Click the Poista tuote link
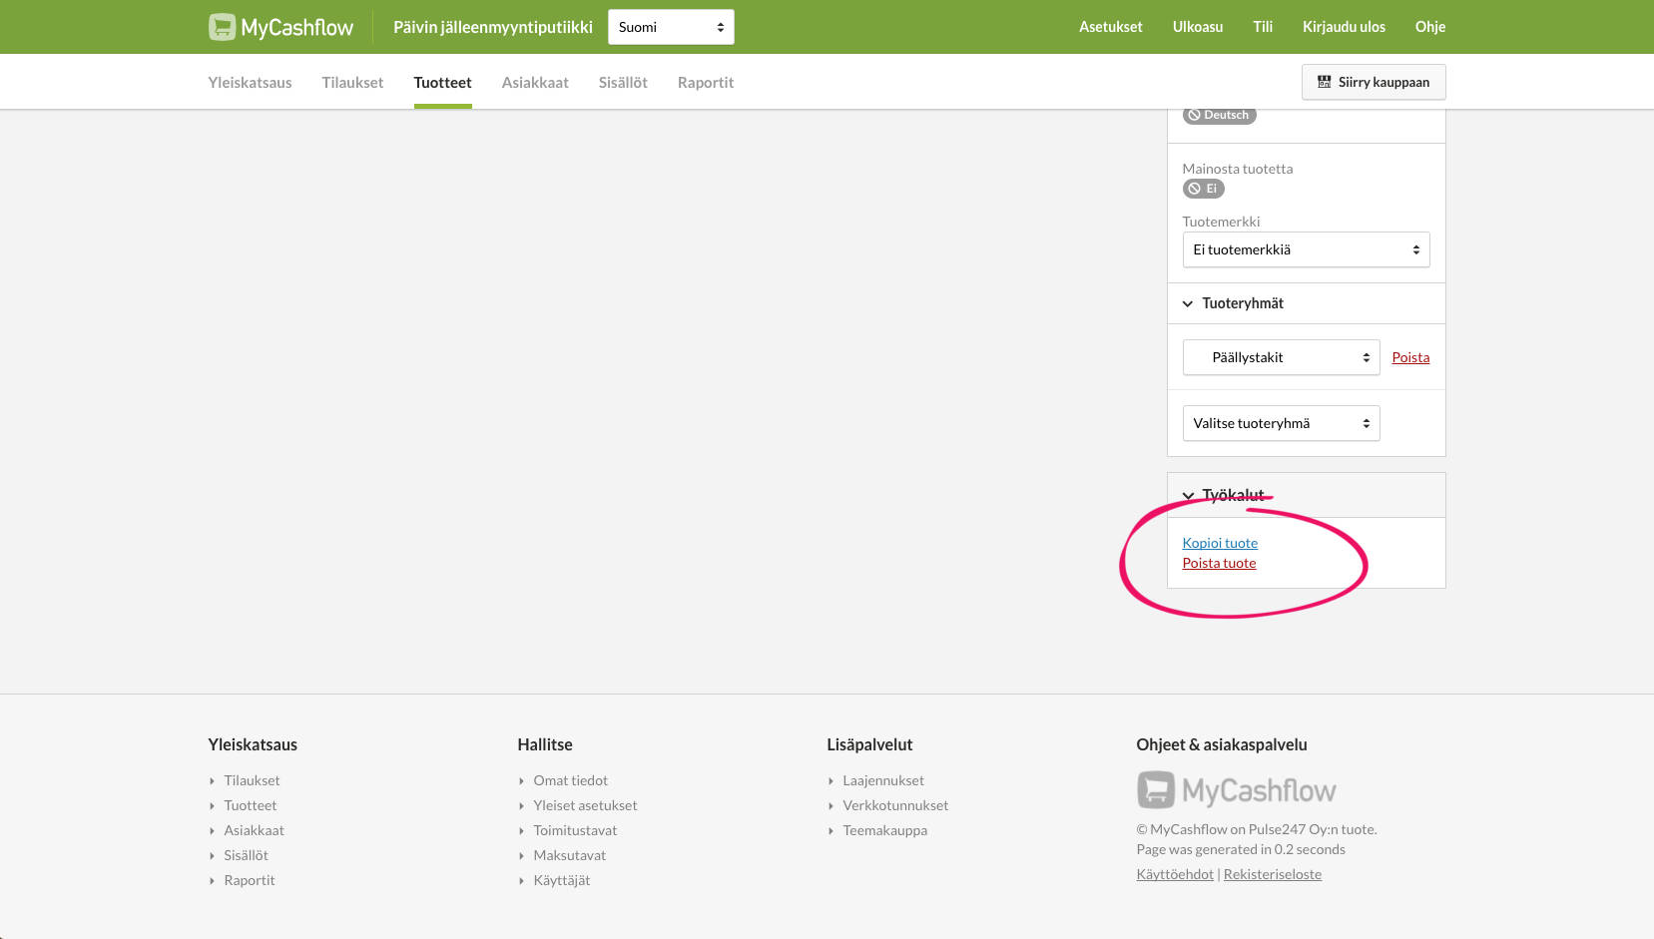Screen dimensions: 1654x939 coord(1219,563)
